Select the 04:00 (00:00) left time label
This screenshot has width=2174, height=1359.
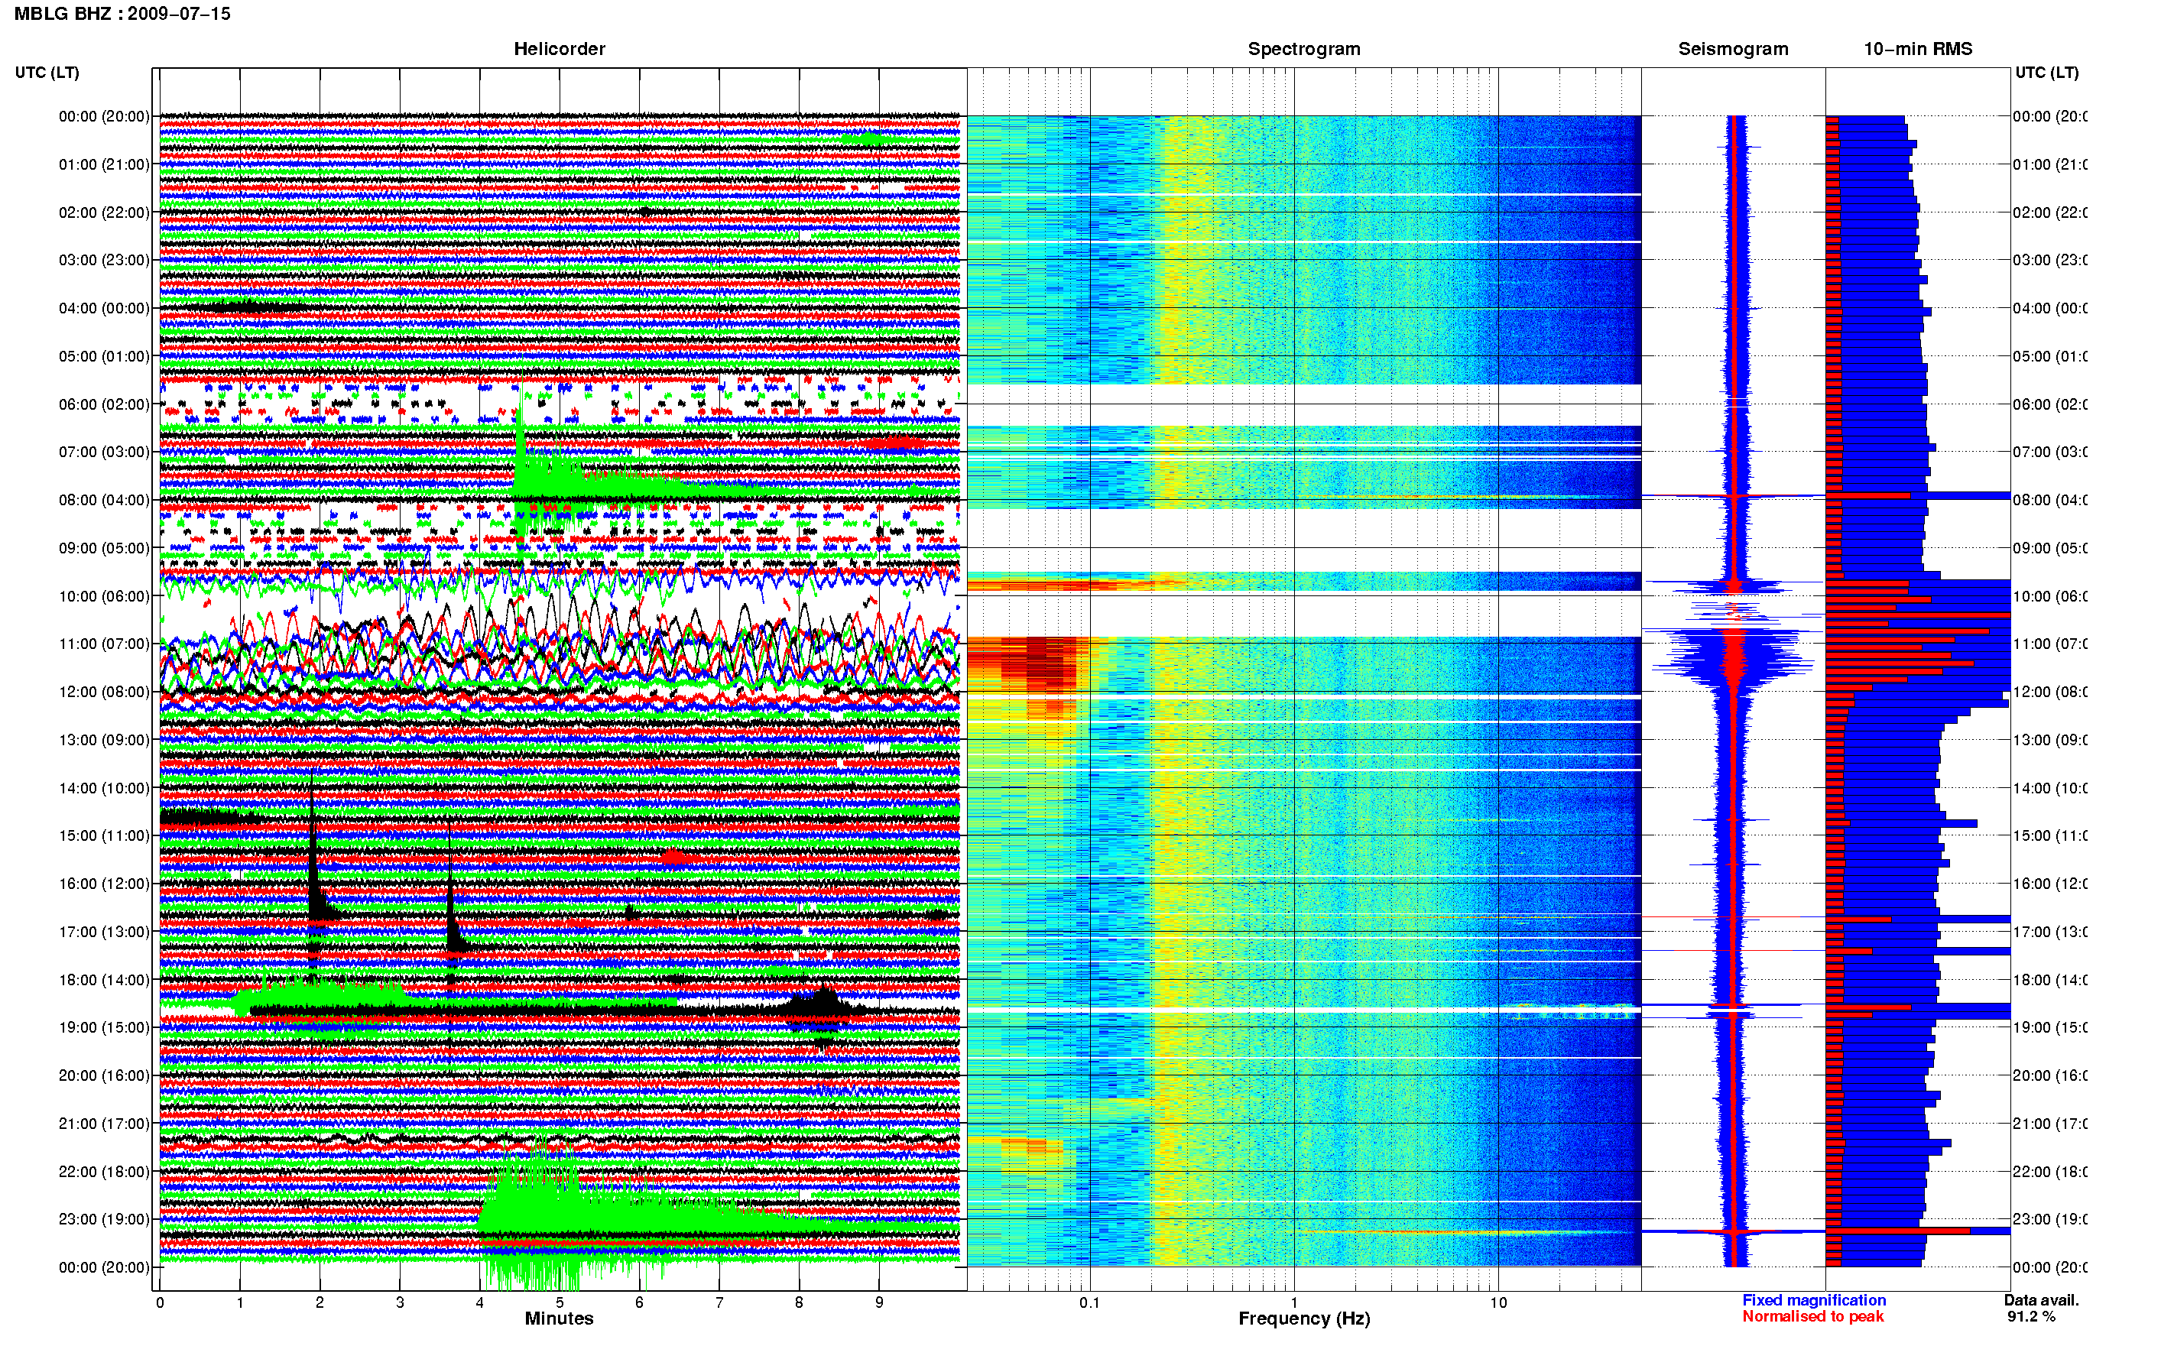point(103,308)
